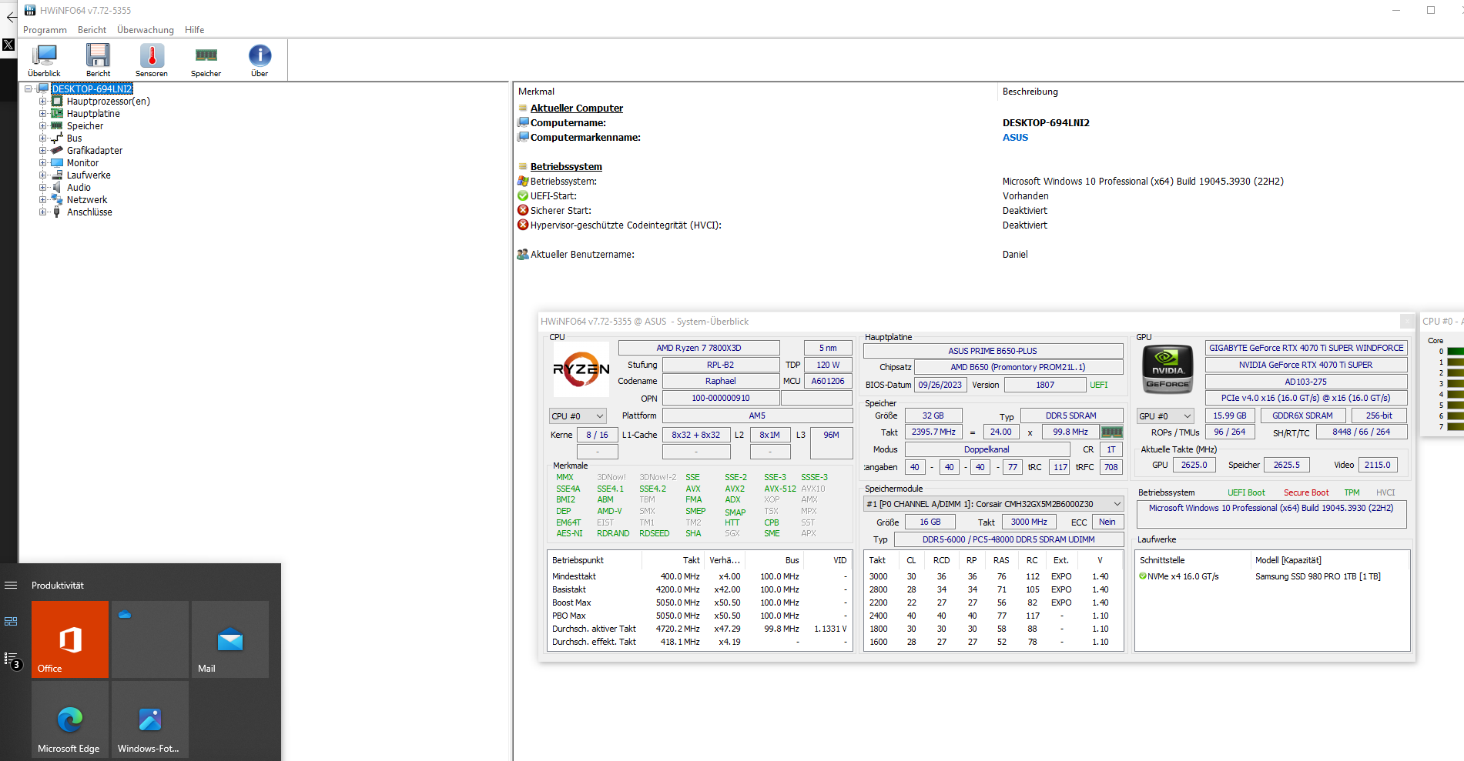Image resolution: width=1464 pixels, height=761 pixels.
Task: Click the Ryzen logo in the CPU panel
Action: click(581, 369)
